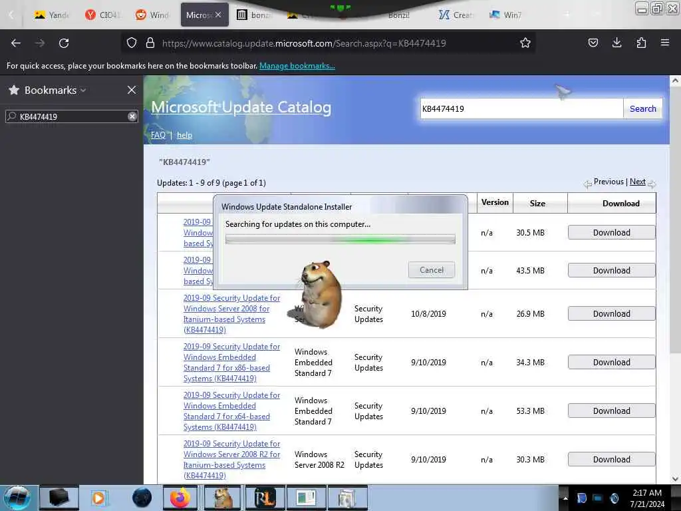
Task: Open the extensions puzzle icon
Action: pos(641,43)
